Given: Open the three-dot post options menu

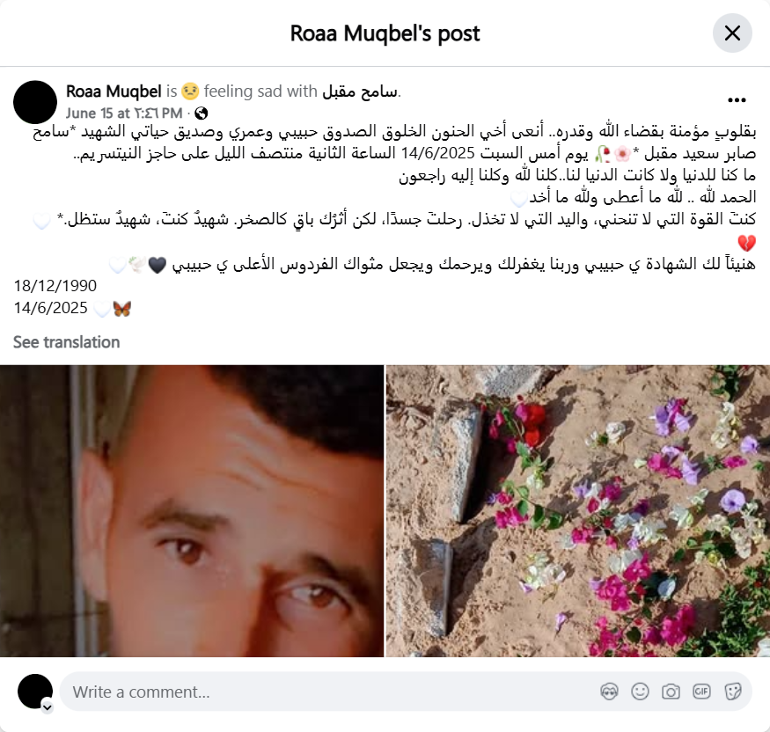Looking at the screenshot, I should click(737, 100).
